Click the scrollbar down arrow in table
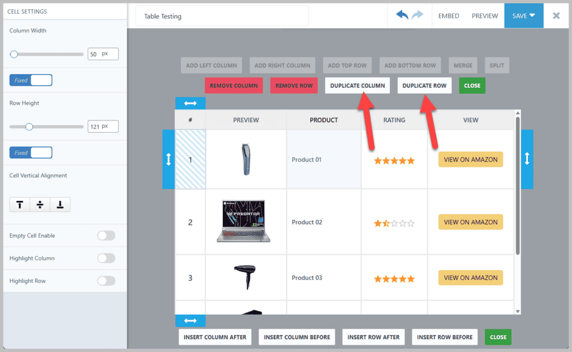 tap(517, 311)
